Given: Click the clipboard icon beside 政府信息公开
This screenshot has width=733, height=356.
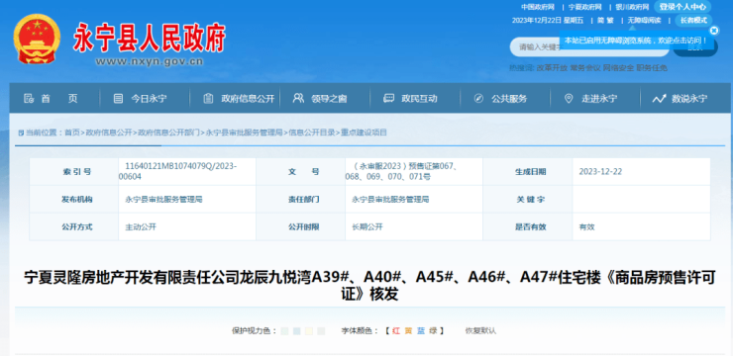Looking at the screenshot, I should (x=208, y=99).
